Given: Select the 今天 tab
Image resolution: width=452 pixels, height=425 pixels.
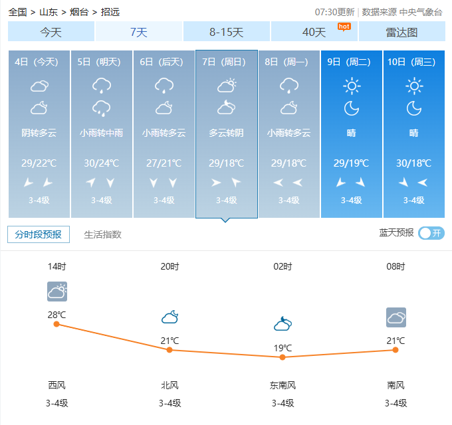Looking at the screenshot, I should [x=51, y=32].
